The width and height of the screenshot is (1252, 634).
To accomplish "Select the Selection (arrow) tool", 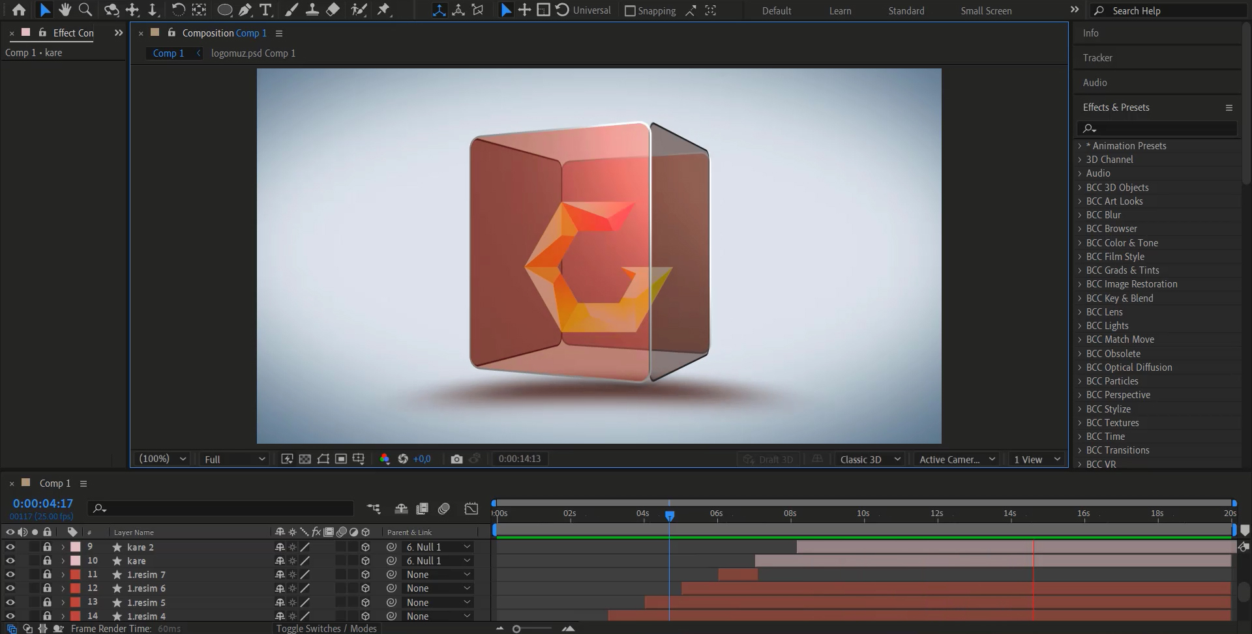I will coord(44,10).
